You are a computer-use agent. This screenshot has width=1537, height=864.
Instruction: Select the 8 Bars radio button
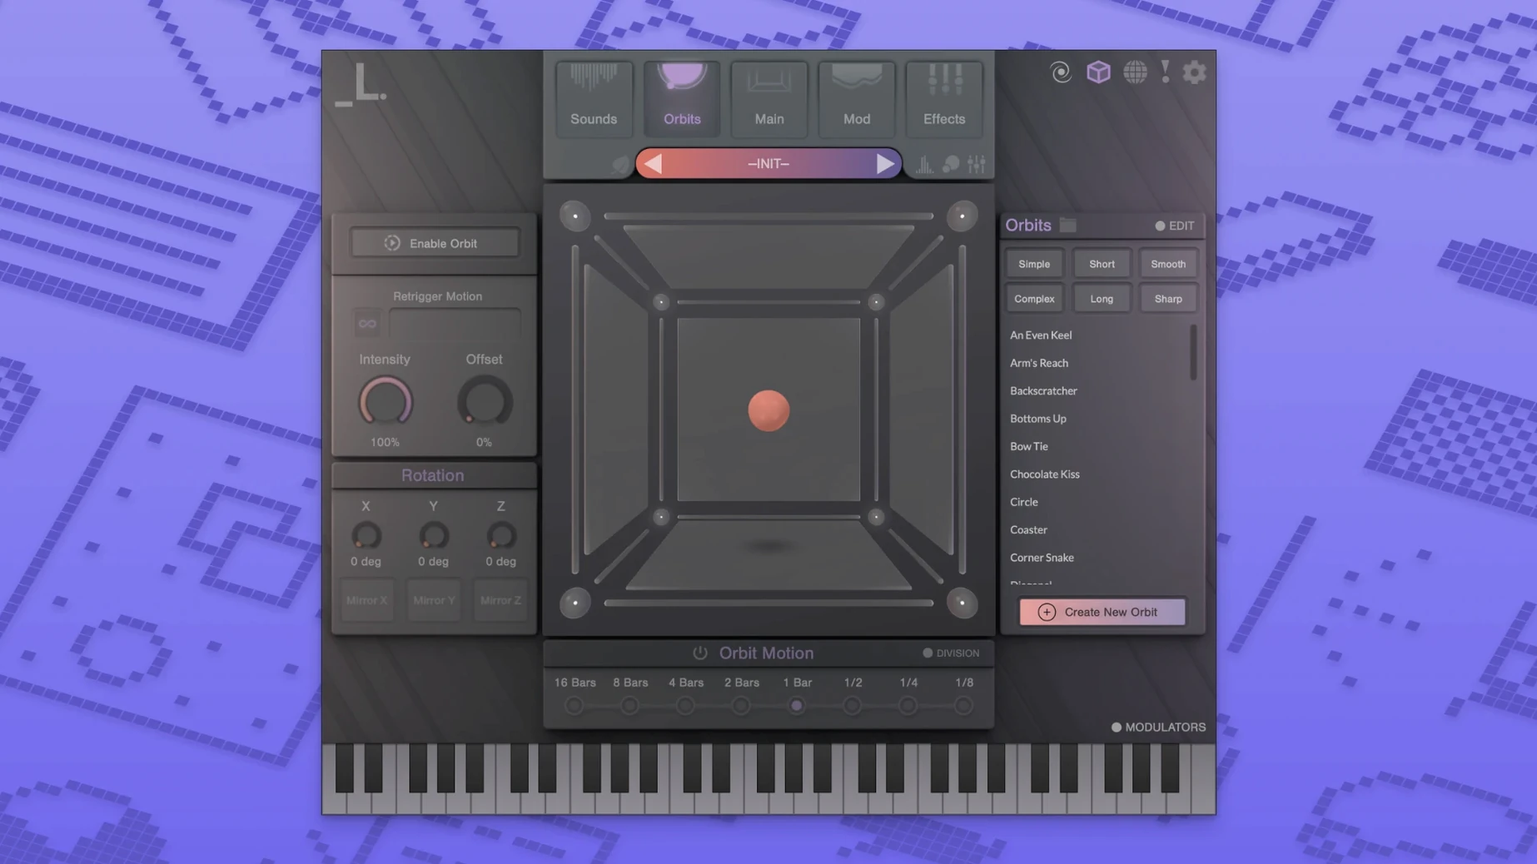630,706
